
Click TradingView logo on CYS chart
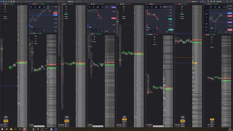pos(32,27)
